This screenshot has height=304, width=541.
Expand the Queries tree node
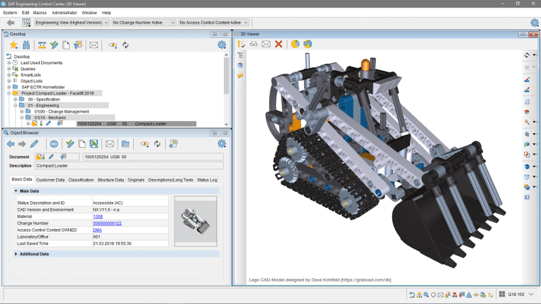[9, 69]
